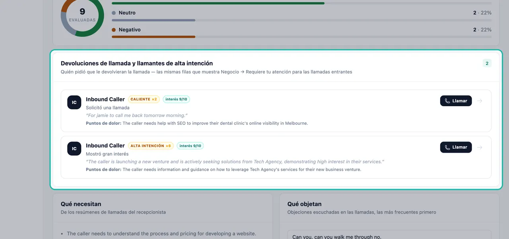
Task: Click IC avatar of the ALTA INTENCIÓN caller
Action: coord(74,149)
